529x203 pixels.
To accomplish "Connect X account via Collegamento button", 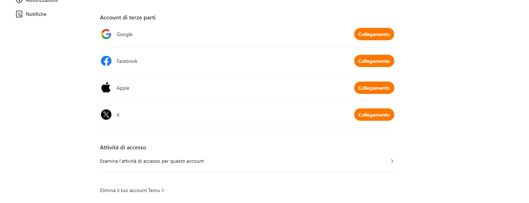I will pyautogui.click(x=374, y=115).
